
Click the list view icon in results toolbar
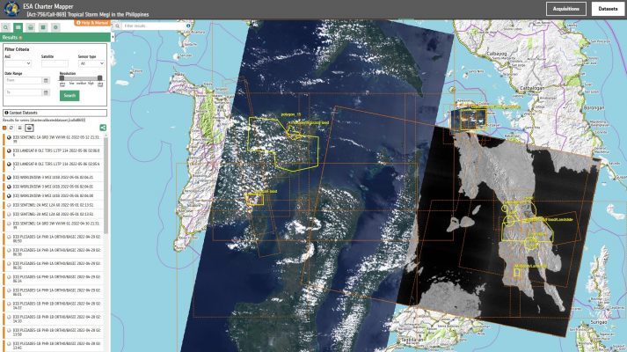click(19, 128)
